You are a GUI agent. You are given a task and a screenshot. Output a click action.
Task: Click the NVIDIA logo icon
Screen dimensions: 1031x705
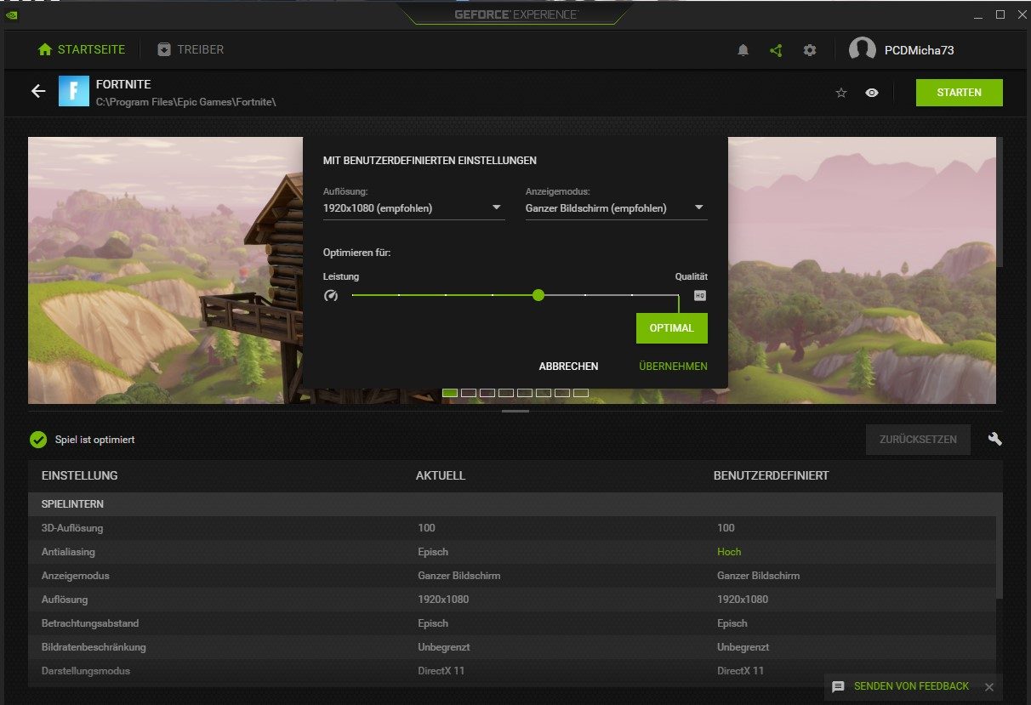pyautogui.click(x=11, y=14)
